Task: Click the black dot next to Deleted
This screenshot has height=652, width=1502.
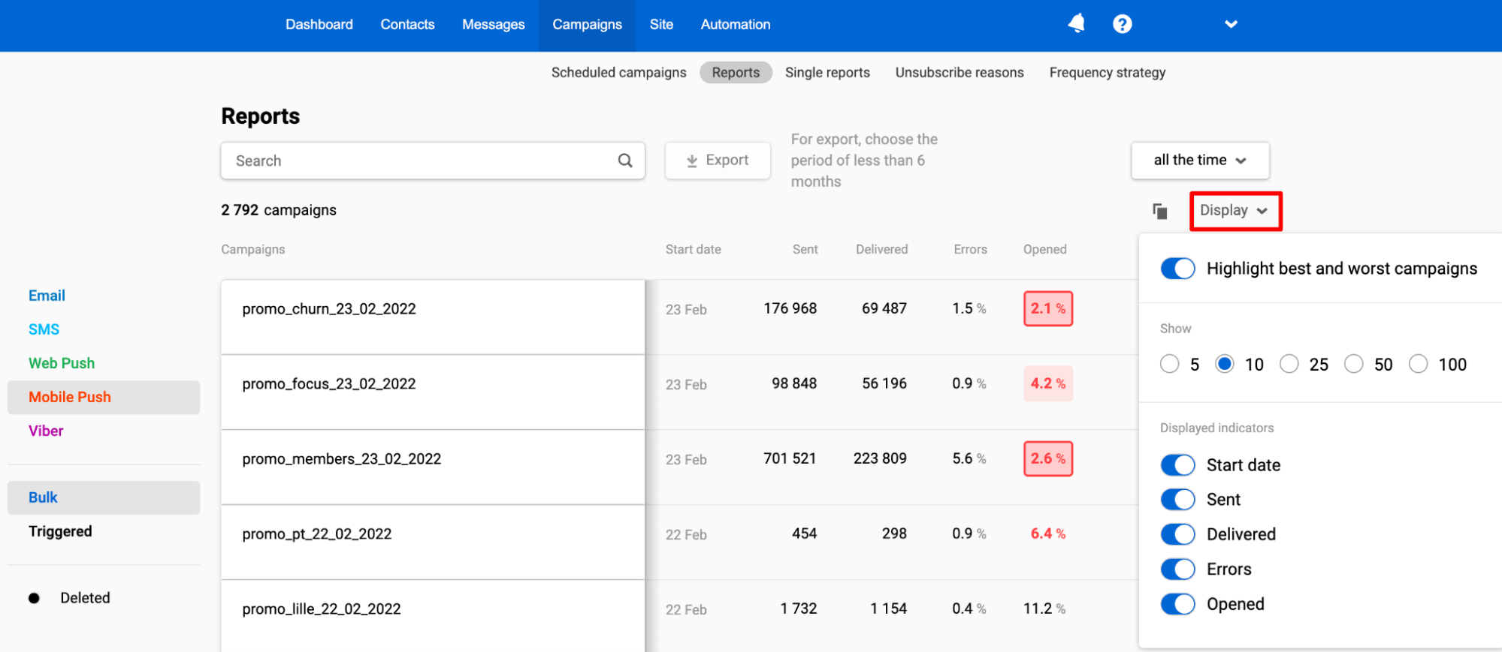Action: pos(34,598)
